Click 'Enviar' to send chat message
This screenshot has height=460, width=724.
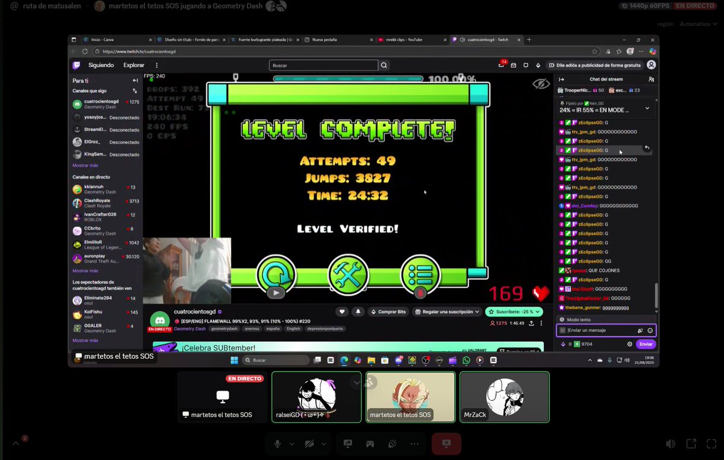tap(646, 344)
